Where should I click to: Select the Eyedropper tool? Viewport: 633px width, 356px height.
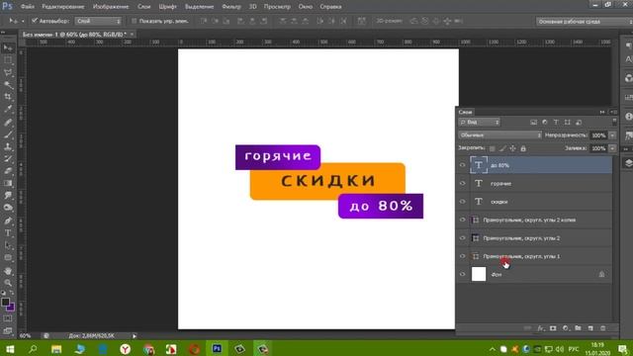click(8, 110)
